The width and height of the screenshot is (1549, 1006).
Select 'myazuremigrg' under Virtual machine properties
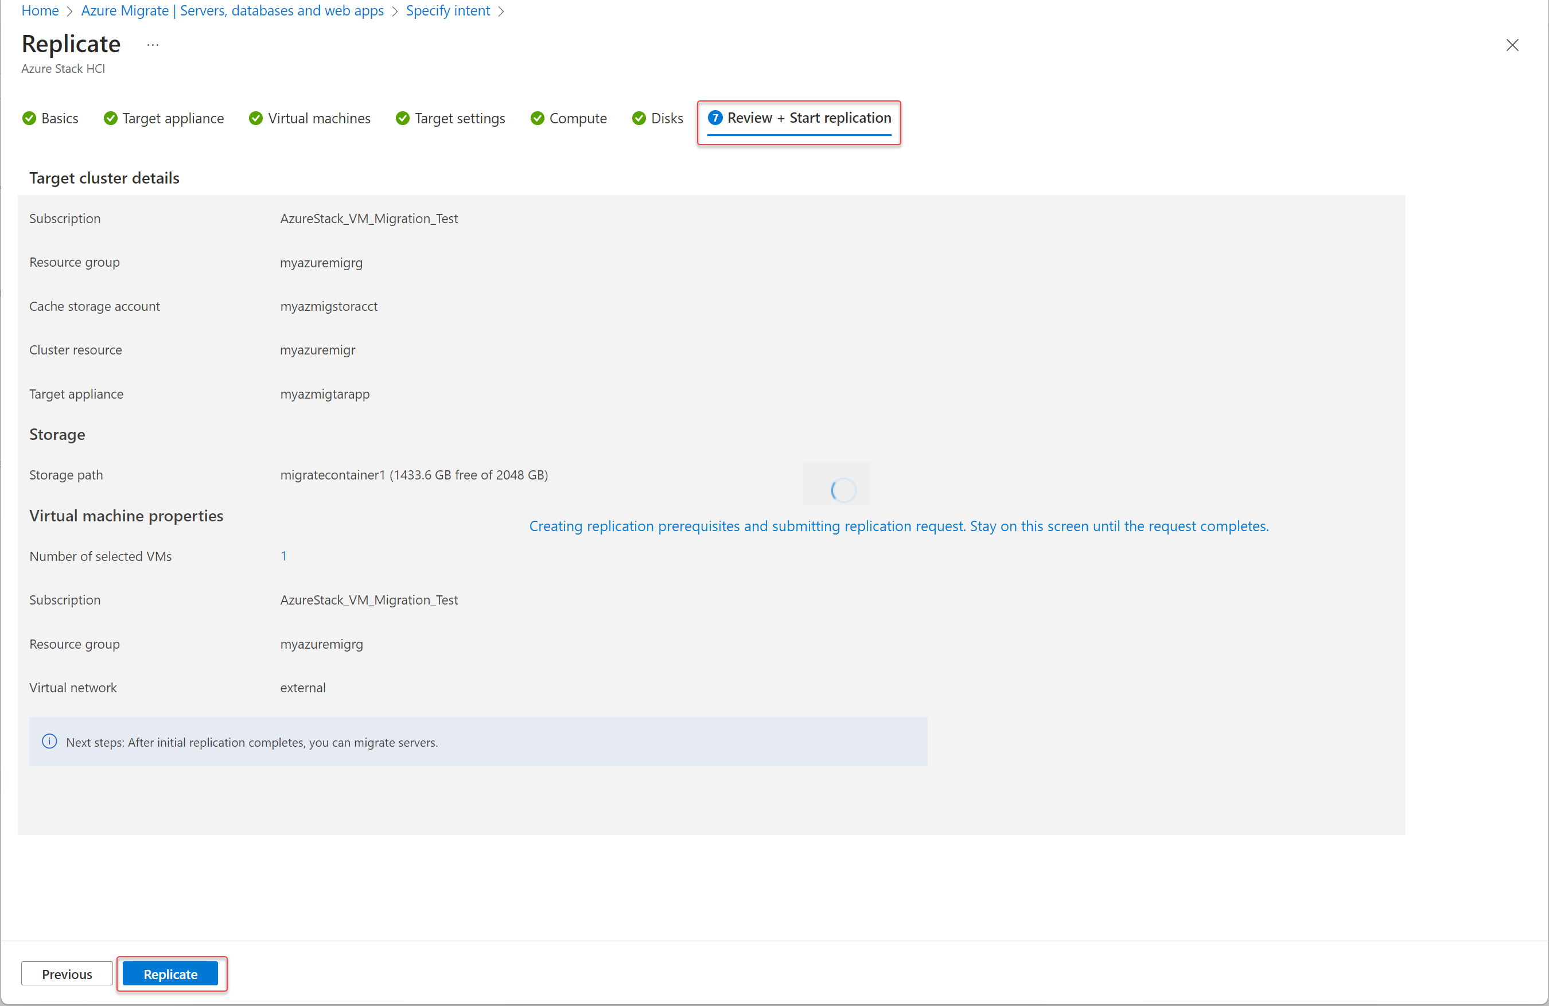click(321, 644)
